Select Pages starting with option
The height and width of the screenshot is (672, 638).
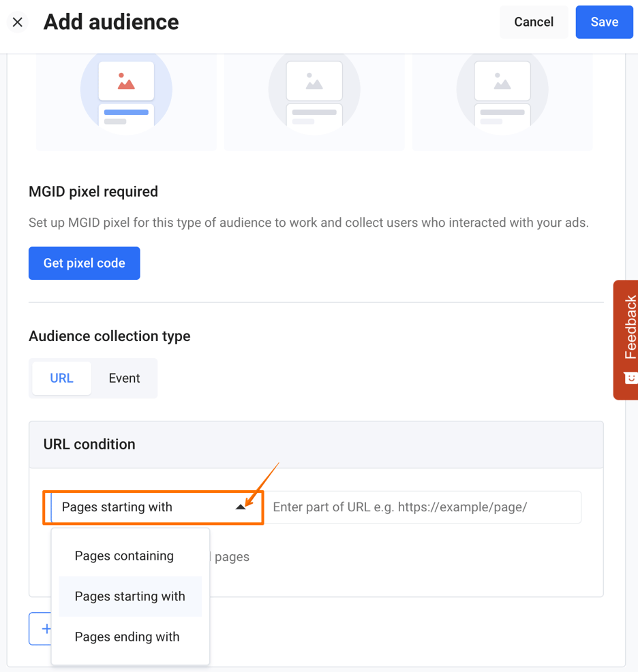click(130, 596)
